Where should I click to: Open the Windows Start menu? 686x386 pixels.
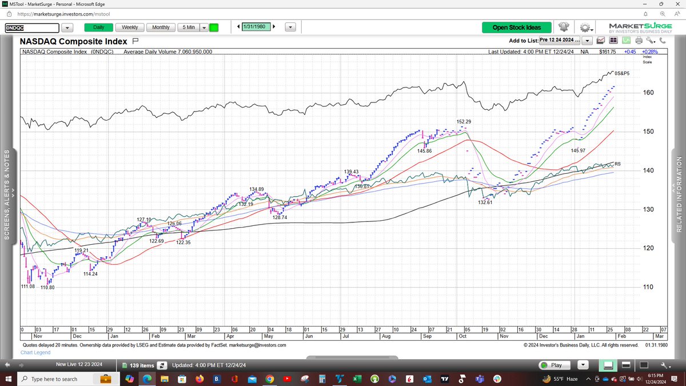tap(9, 379)
